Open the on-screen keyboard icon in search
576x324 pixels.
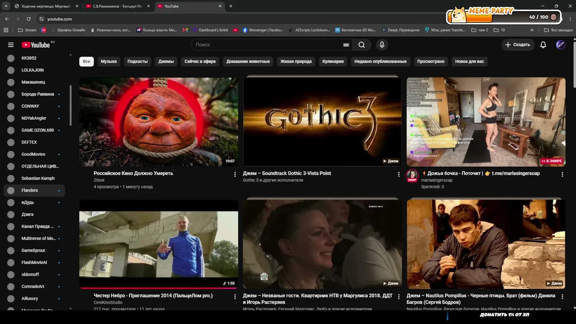346,45
